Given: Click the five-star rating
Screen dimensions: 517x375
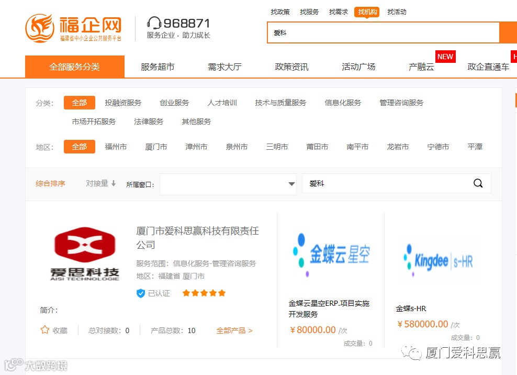Looking at the screenshot, I should [x=204, y=293].
